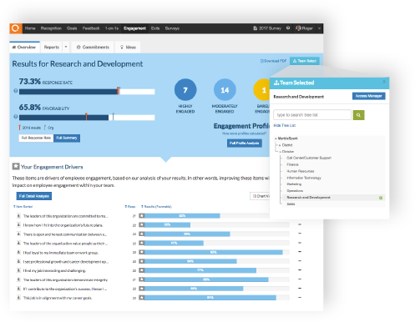Viewport: 415px width, 322px height.
Task: Click person icon for 'open and honest communication' item
Action: 18,234
